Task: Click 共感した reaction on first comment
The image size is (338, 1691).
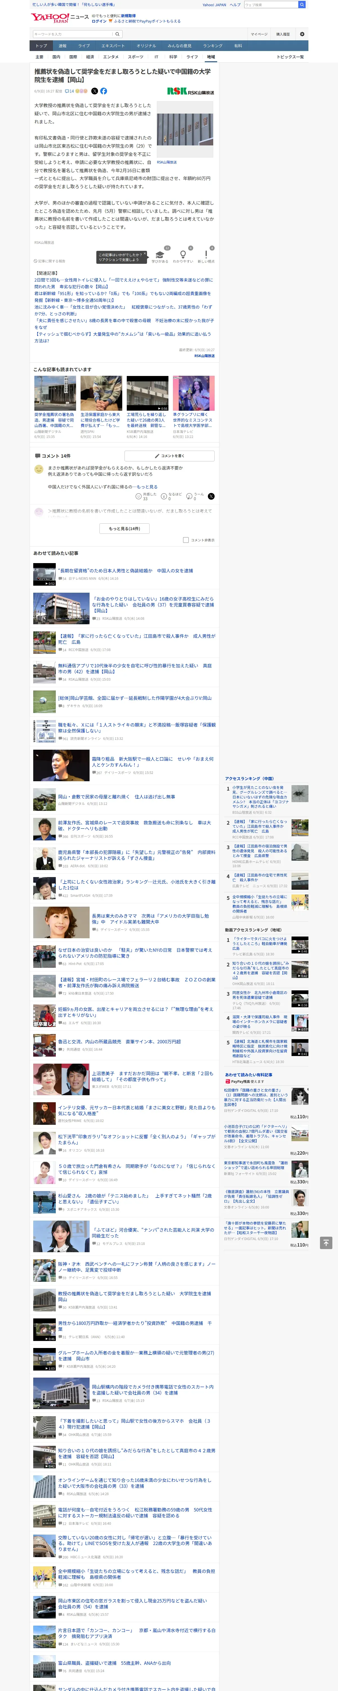Action: coord(146,496)
